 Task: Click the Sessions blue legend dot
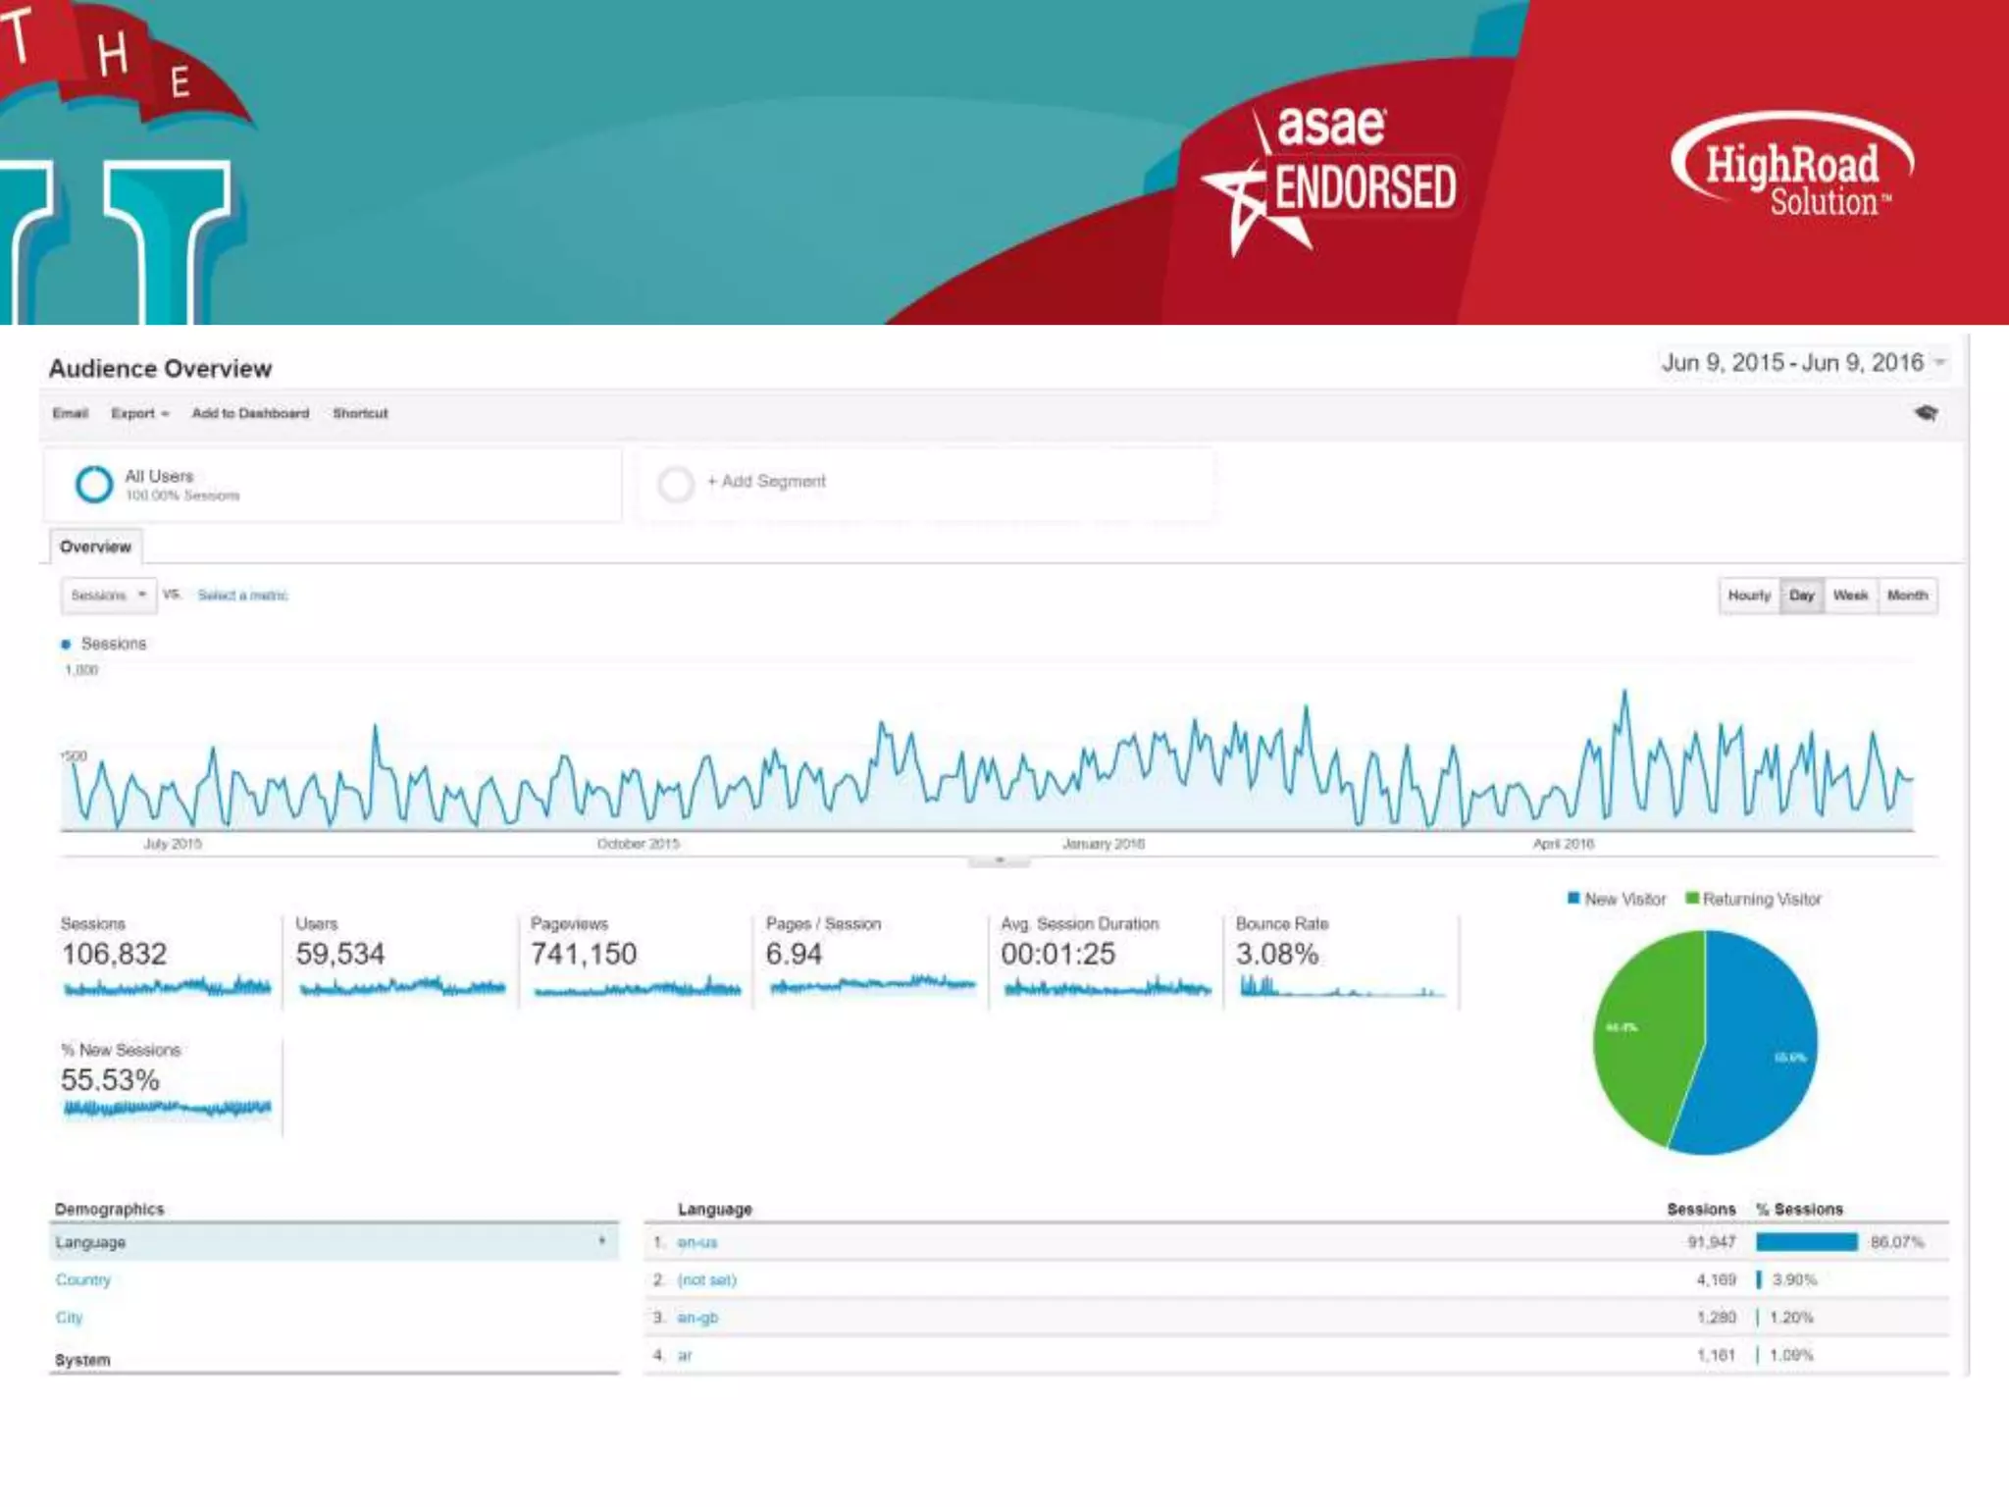coord(66,645)
